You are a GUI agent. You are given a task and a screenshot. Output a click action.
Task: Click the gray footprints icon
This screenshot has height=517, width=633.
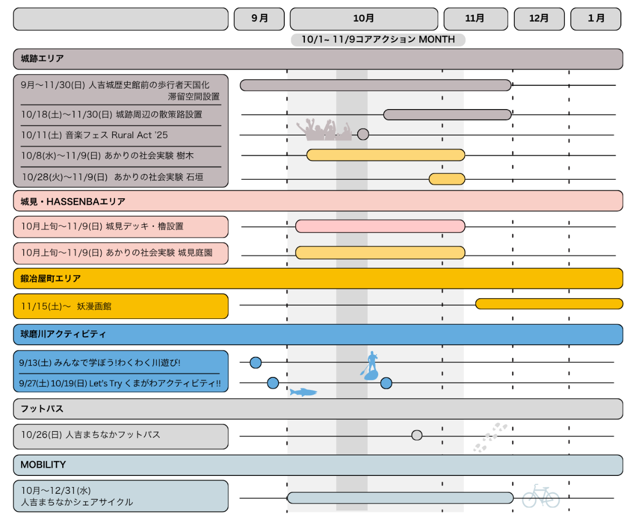pyautogui.click(x=490, y=437)
